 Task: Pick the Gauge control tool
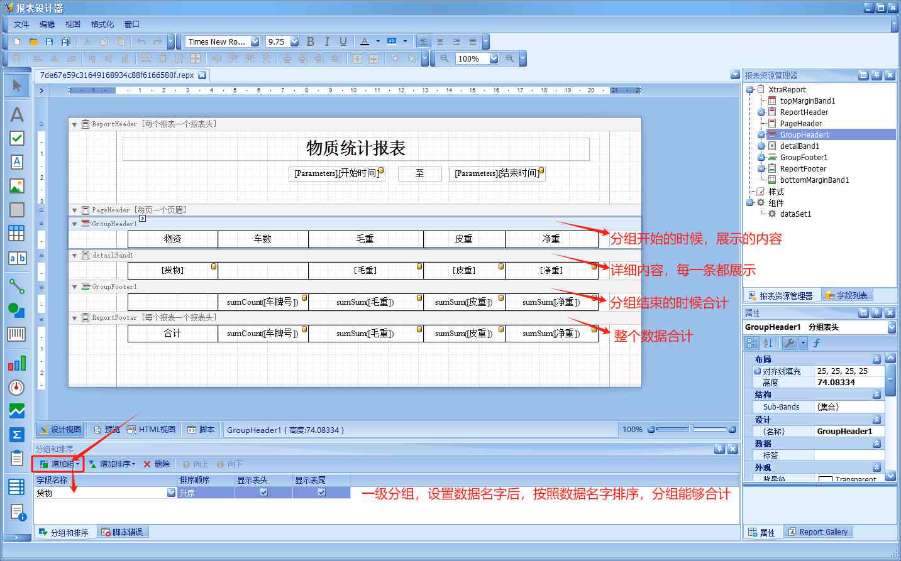pyautogui.click(x=17, y=387)
